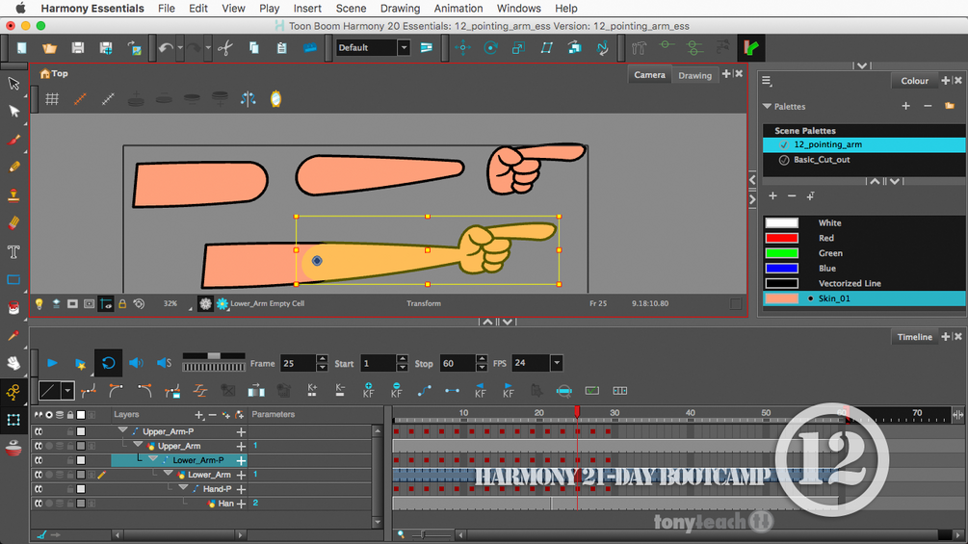Add a new palette with the plus button

point(905,106)
